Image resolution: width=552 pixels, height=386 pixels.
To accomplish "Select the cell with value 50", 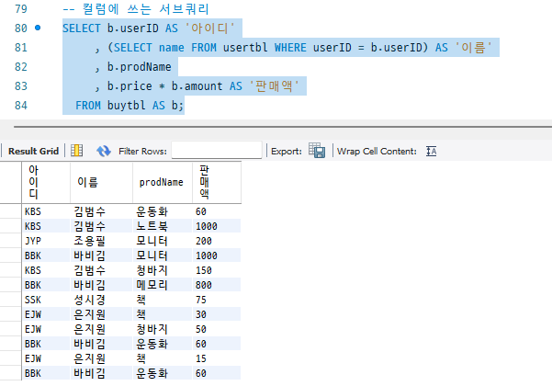I will tap(217, 329).
